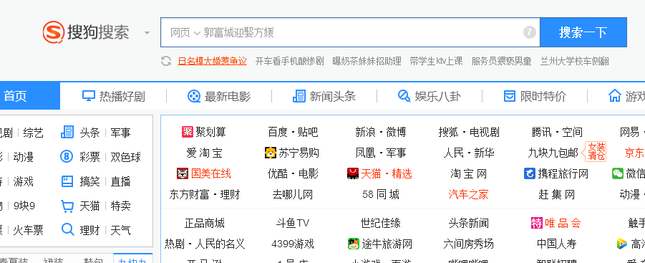Open the 最新电影 tab
The width and height of the screenshot is (645, 263).
coord(219,96)
